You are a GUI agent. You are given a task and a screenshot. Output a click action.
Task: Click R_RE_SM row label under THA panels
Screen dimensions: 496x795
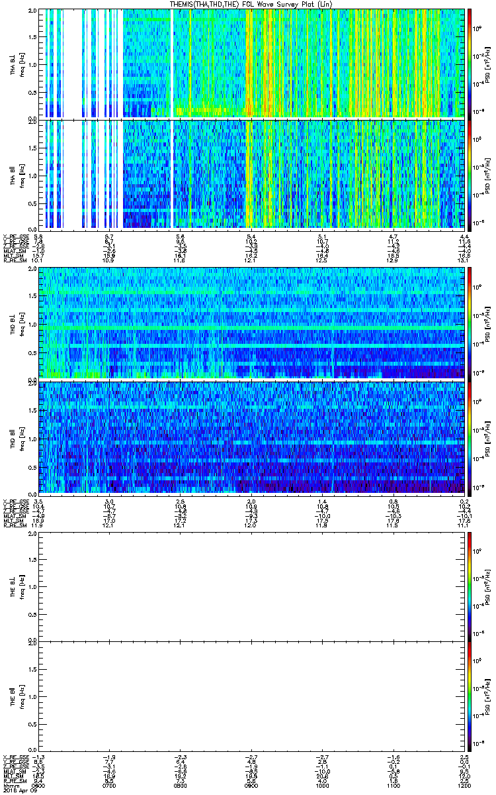15,261
